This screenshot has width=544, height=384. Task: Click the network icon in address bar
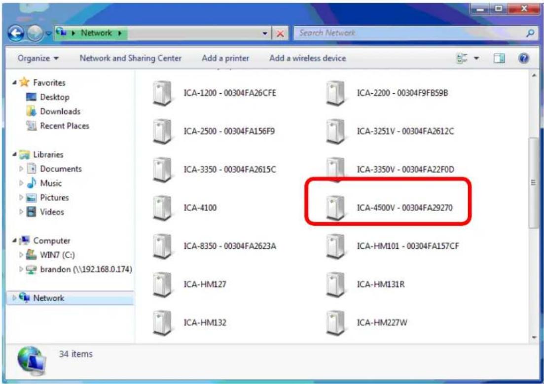(62, 32)
